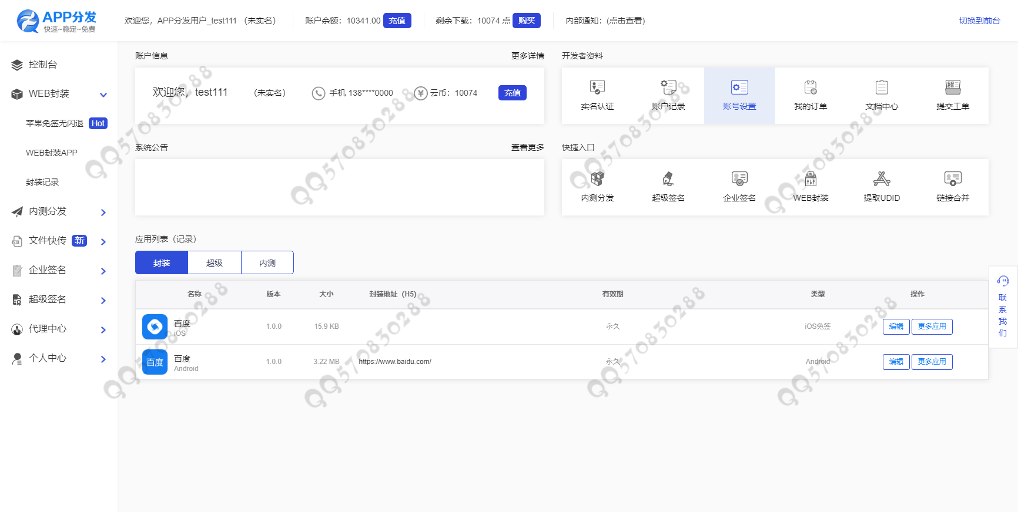Click 购买 button for remaining downloads

tap(527, 21)
